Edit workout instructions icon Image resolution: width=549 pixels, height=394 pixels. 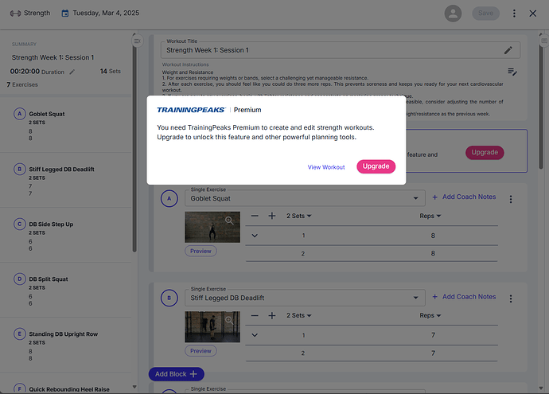(x=512, y=72)
